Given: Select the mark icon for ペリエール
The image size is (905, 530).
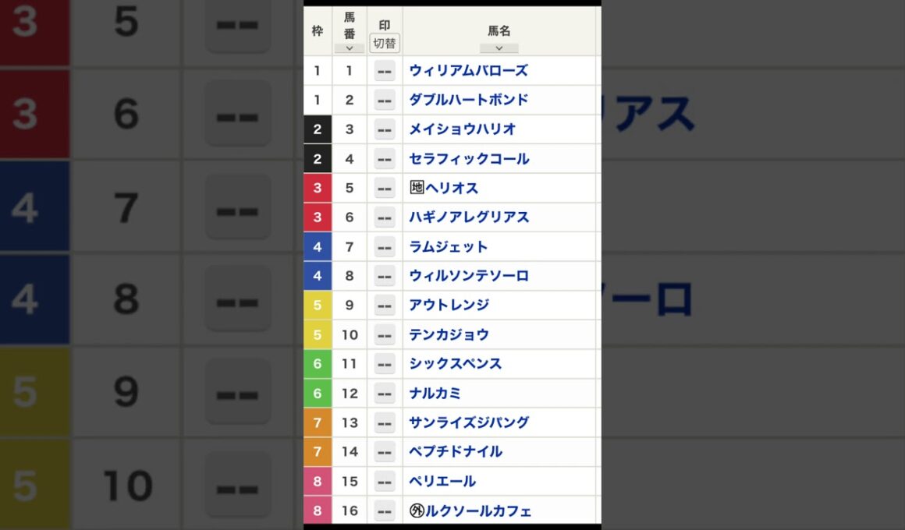Looking at the screenshot, I should tap(384, 481).
